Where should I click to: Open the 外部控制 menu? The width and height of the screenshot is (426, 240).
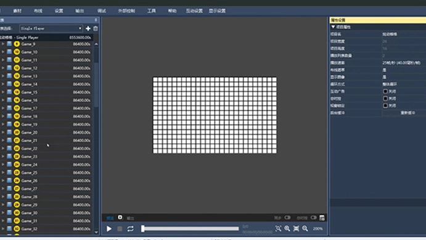126,11
